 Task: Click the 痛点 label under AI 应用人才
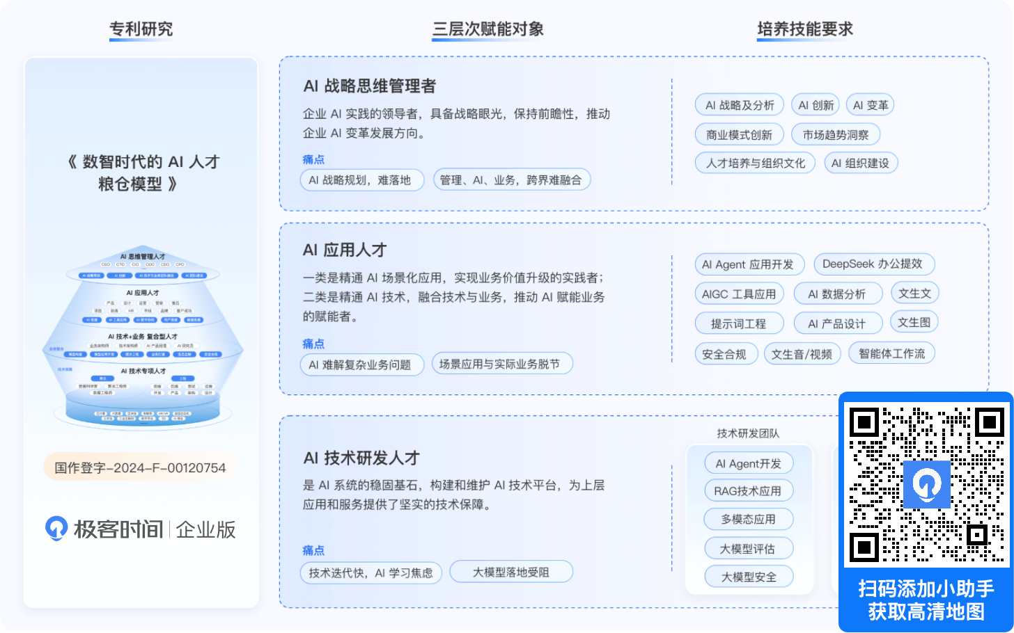[x=313, y=344]
